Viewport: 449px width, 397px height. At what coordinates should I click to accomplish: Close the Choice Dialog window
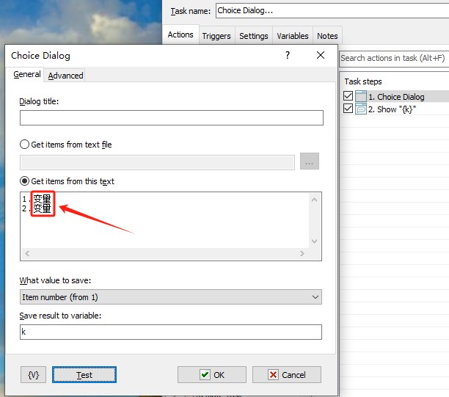321,56
